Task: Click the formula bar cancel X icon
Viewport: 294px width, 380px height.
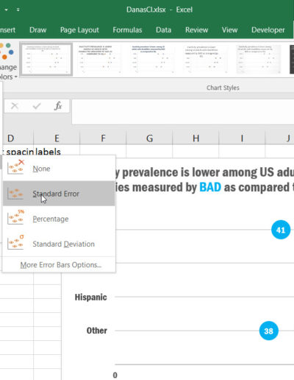Action: tap(15, 106)
